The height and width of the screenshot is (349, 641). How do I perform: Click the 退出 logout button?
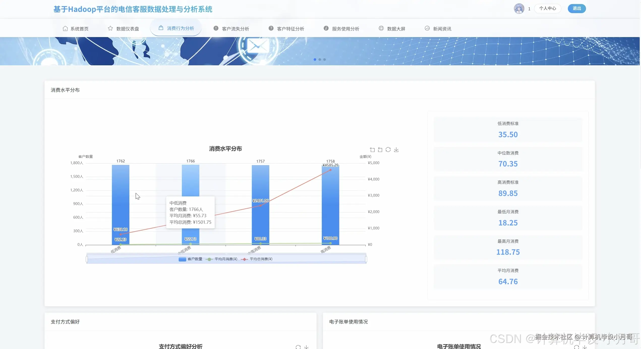click(577, 8)
